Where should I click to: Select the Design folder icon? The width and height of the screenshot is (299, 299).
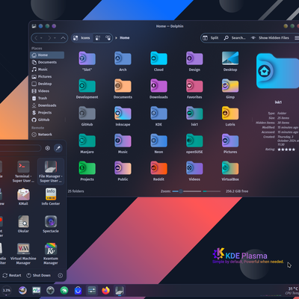194,58
